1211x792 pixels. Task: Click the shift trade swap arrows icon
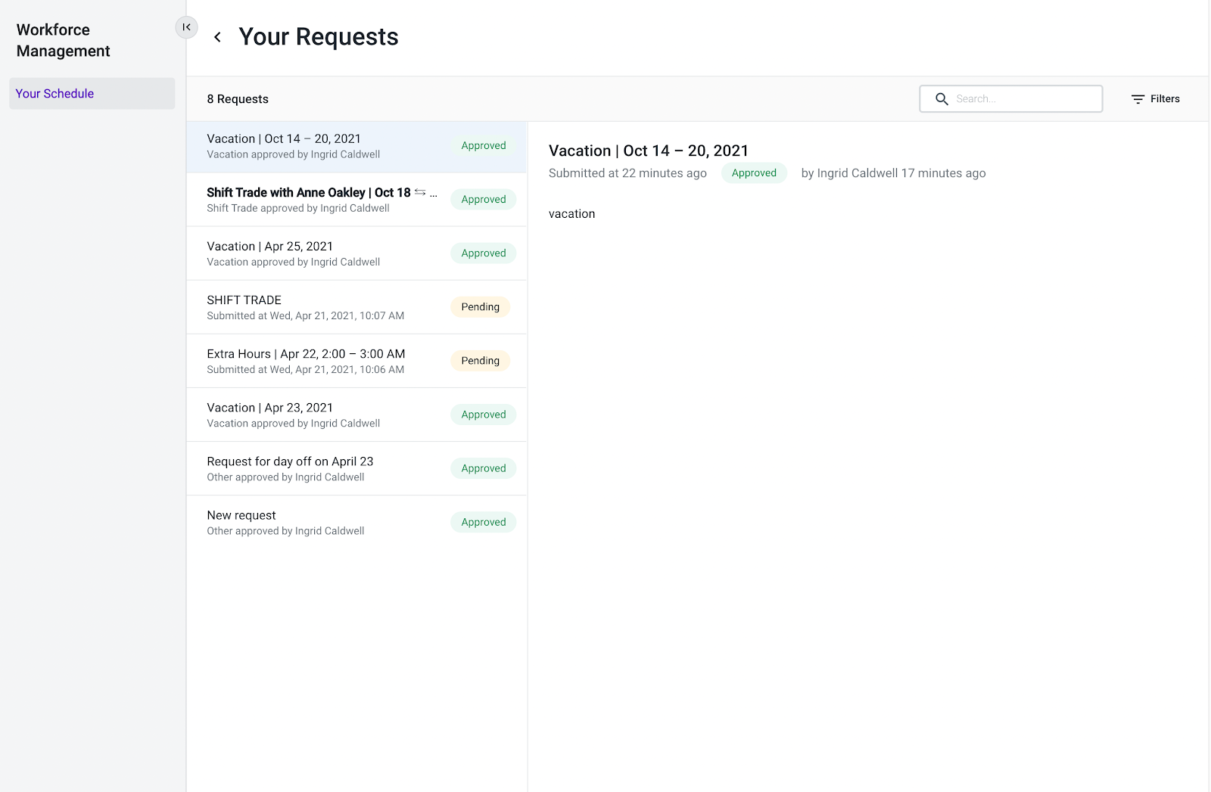tap(420, 192)
